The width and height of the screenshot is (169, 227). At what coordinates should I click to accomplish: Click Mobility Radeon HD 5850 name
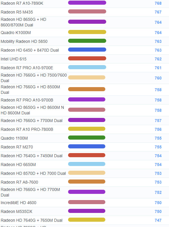[24, 41]
